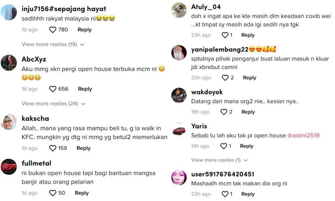Expand 1 more reply under Yaris
335x201 pixels.
coord(219,160)
